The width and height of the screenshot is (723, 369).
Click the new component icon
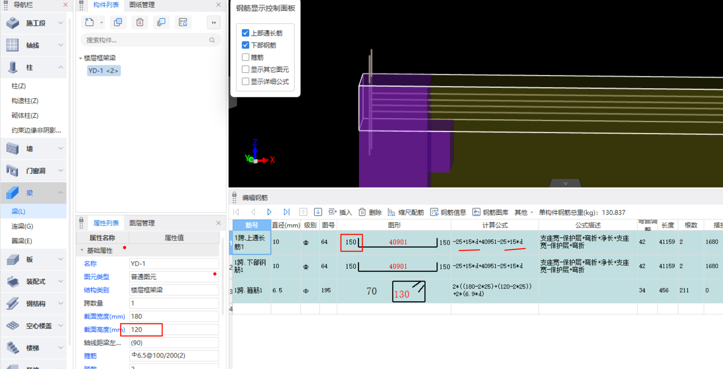[89, 22]
